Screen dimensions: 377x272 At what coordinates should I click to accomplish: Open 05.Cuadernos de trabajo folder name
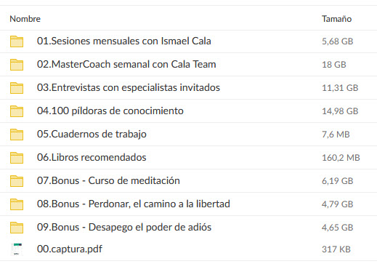pyautogui.click(x=92, y=135)
